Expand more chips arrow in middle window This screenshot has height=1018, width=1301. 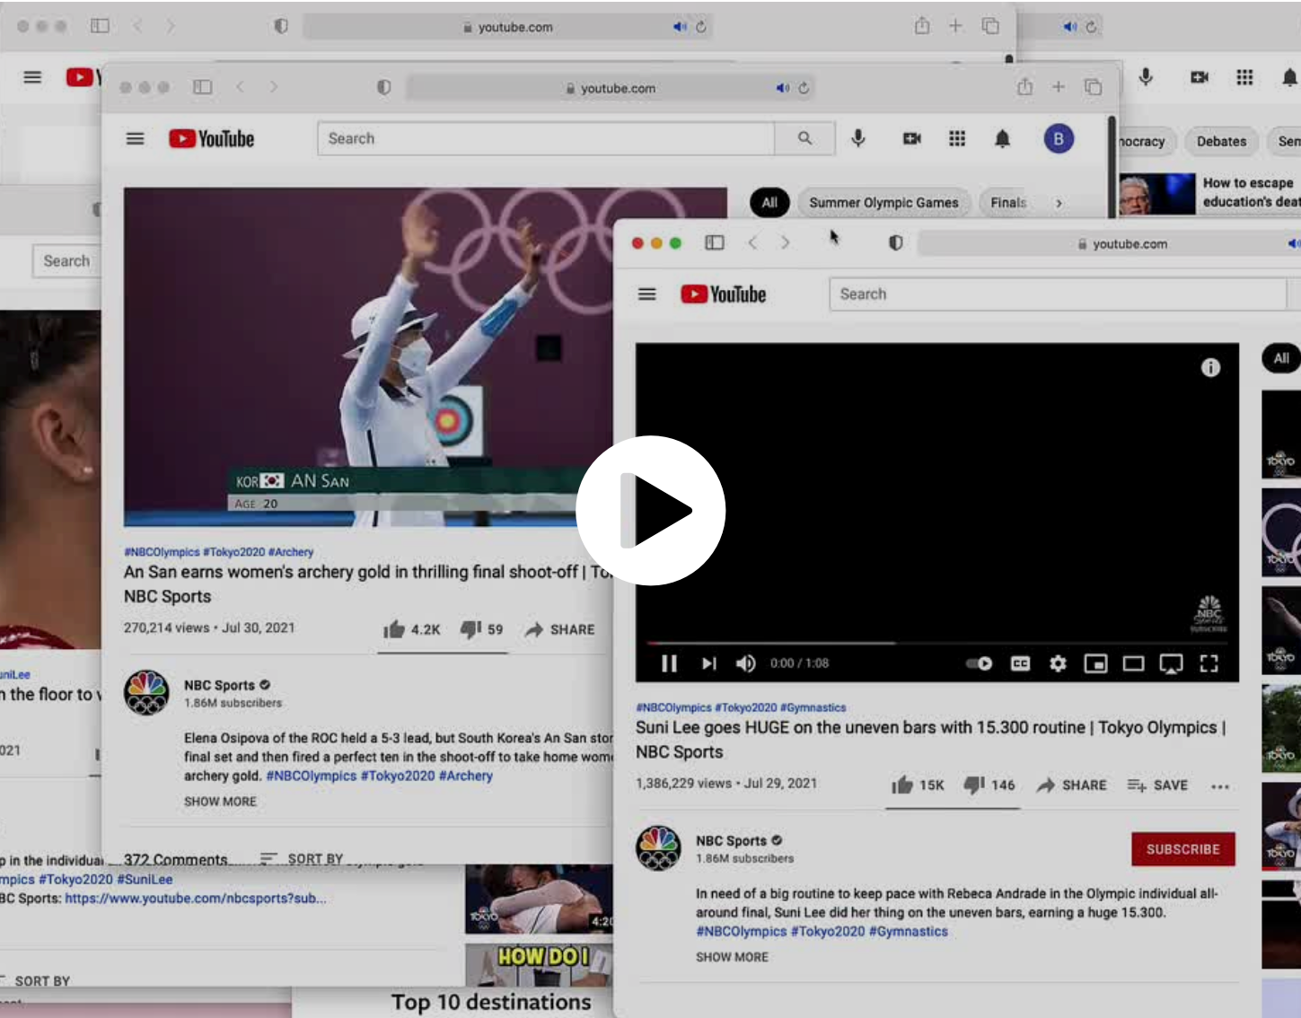(x=1059, y=203)
